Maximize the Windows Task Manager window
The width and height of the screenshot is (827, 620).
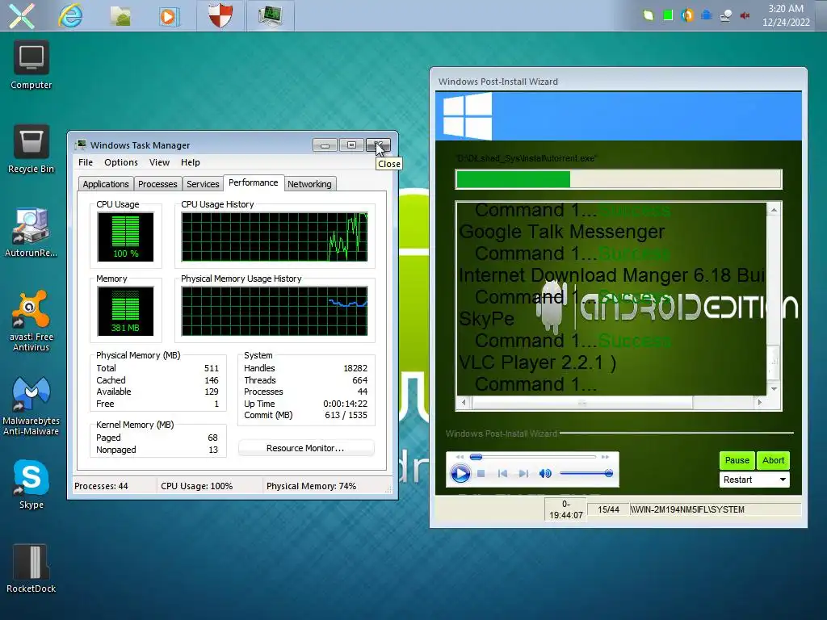coord(352,145)
